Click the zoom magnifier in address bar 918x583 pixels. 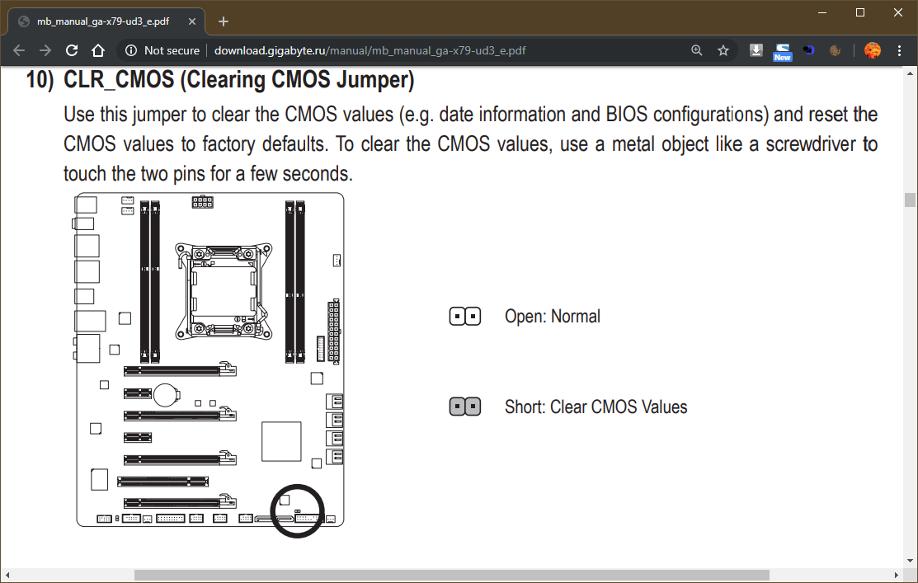pos(697,50)
